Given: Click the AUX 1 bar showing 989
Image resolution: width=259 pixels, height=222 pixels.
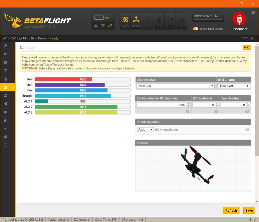Looking at the screenshot, I should (x=83, y=101).
